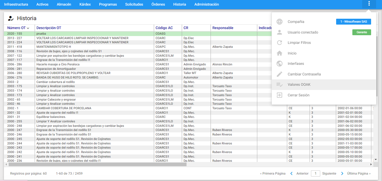Viewport: 382px width, 181px height.
Task: Open the Historia menu
Action: click(x=180, y=4)
